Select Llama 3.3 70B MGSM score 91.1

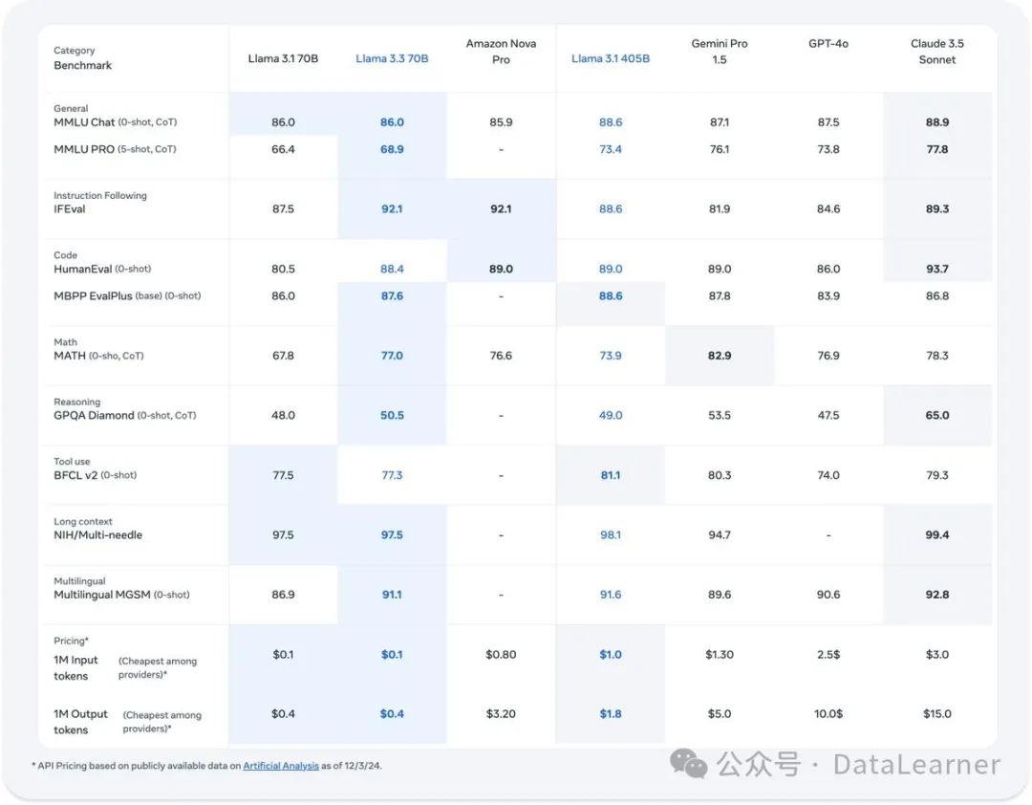click(x=392, y=595)
